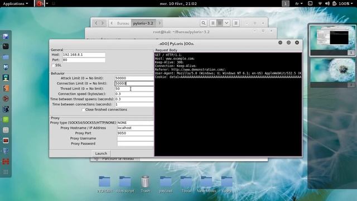Click Time between thread spawns field
The height and width of the screenshot is (201, 357).
134,99
